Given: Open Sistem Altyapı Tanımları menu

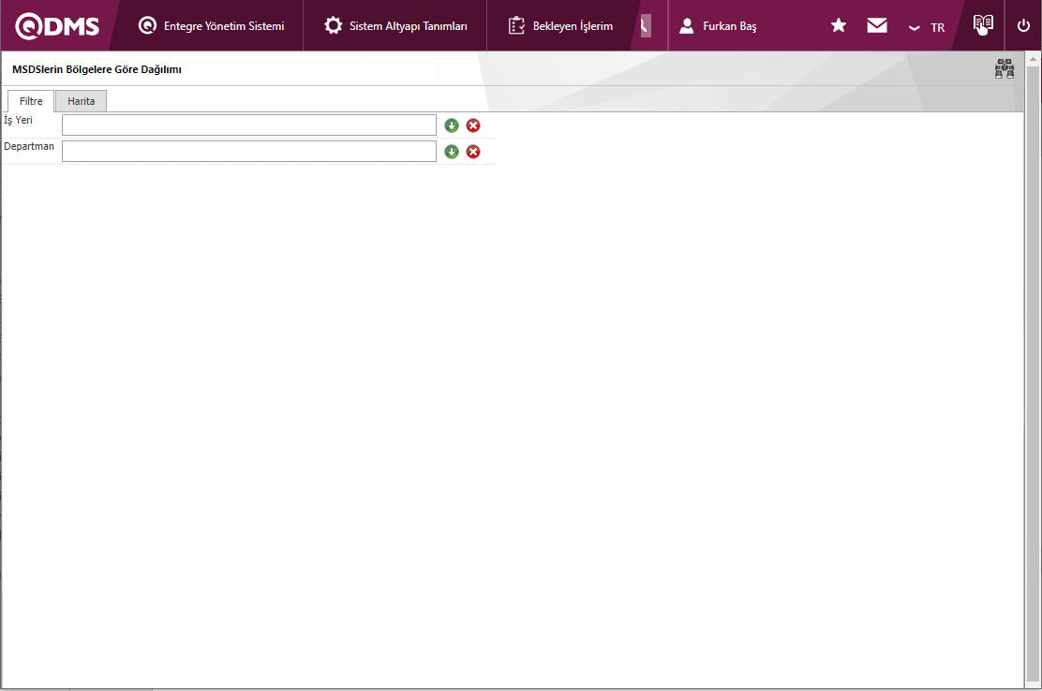Looking at the screenshot, I should 395,26.
